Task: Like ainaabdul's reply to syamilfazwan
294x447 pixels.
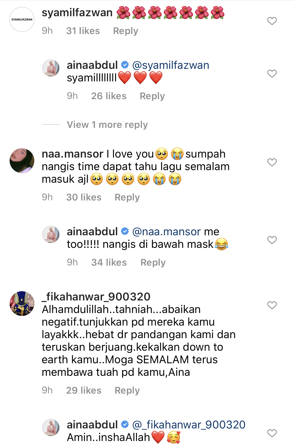Action: point(272,74)
